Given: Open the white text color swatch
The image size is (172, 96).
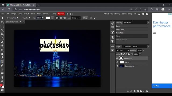Looking at the screenshot, I should [48, 18].
